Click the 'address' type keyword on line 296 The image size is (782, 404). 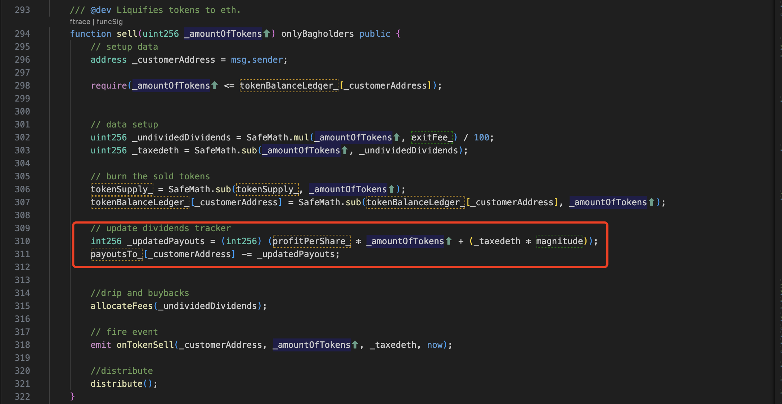click(109, 60)
